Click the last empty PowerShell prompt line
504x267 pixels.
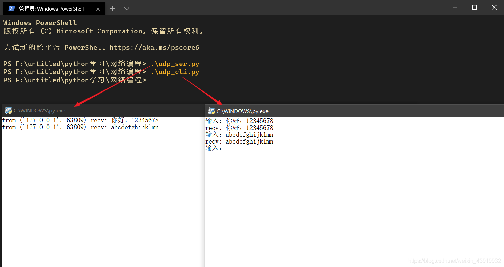click(75, 80)
